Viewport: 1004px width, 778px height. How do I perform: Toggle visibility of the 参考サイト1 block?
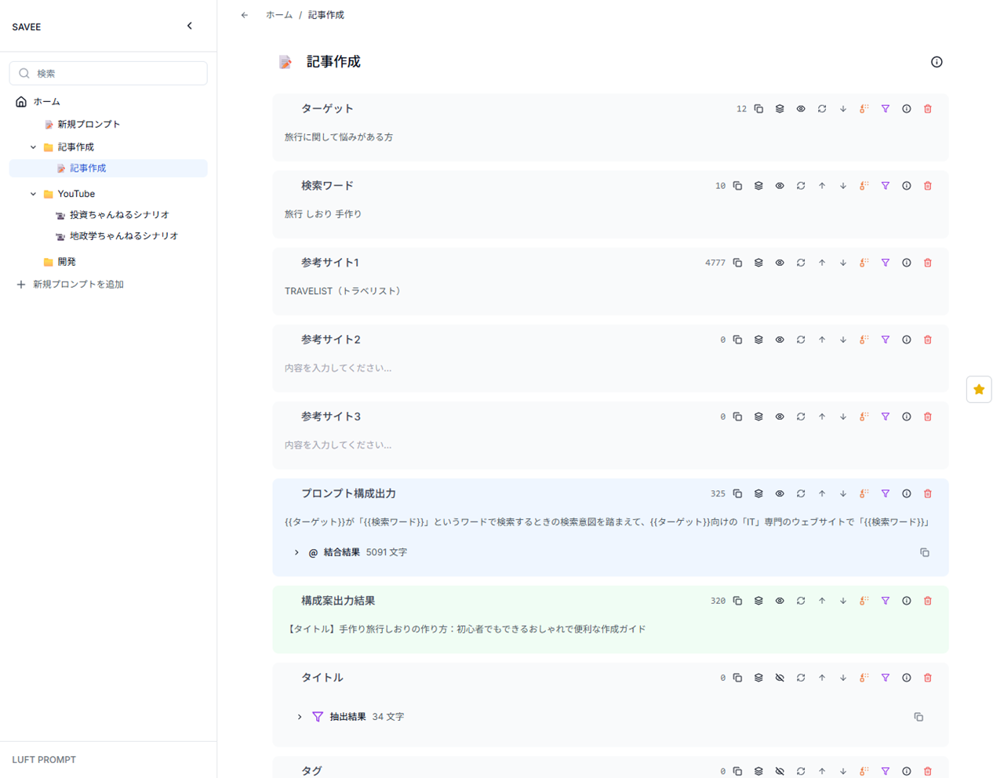[780, 263]
